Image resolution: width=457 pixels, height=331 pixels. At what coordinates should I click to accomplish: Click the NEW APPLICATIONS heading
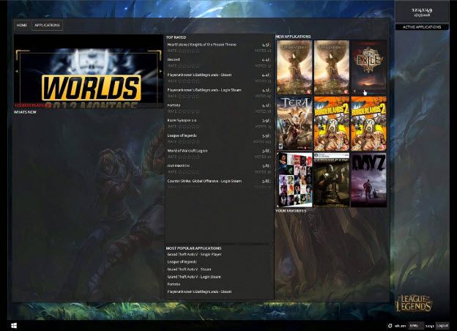click(293, 37)
